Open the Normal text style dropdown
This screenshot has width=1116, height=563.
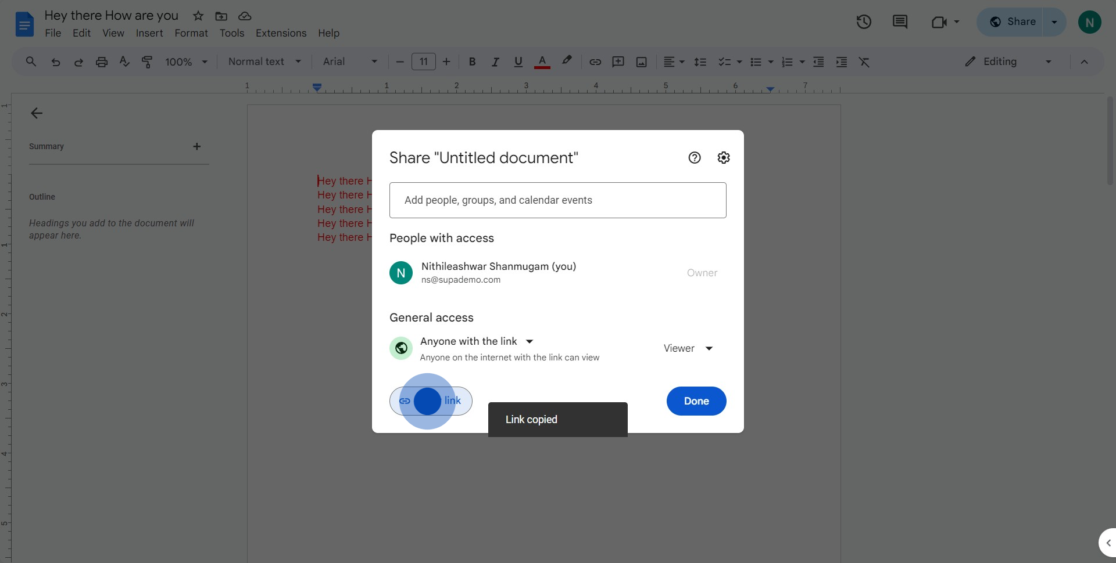point(264,62)
